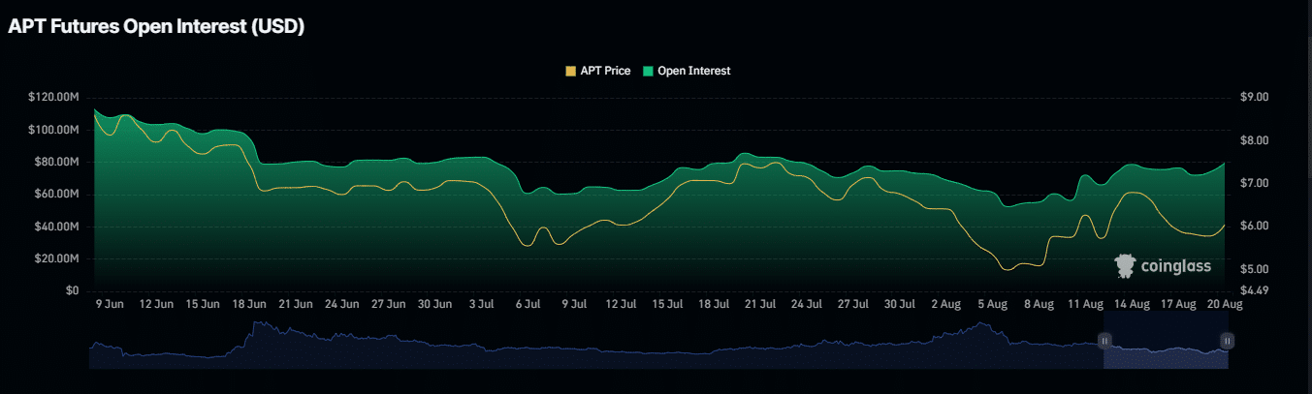
Task: Click the 11 Aug date label
Action: pyautogui.click(x=1086, y=304)
